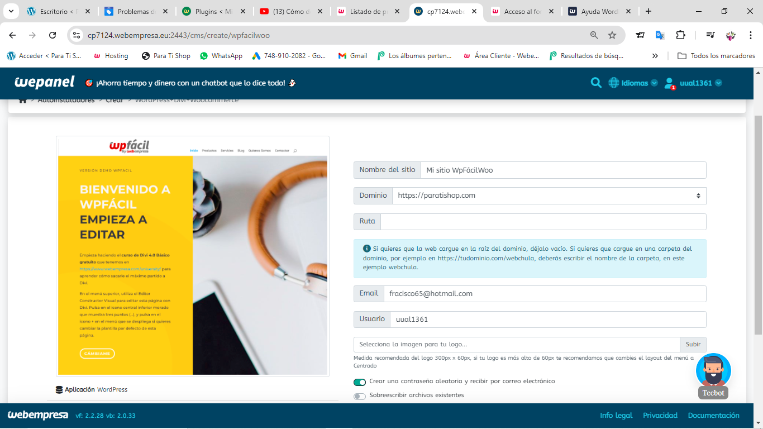
Task: Click the Nombre del sitio field
Action: tap(564, 170)
